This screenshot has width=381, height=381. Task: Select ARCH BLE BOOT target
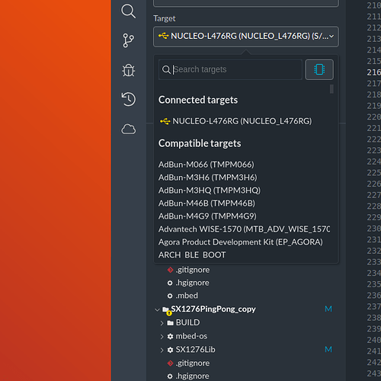click(192, 255)
